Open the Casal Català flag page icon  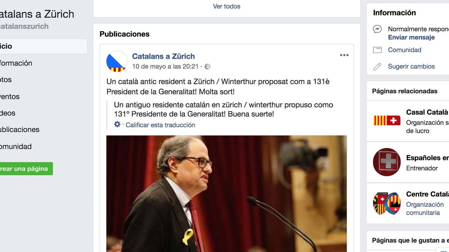click(x=387, y=121)
